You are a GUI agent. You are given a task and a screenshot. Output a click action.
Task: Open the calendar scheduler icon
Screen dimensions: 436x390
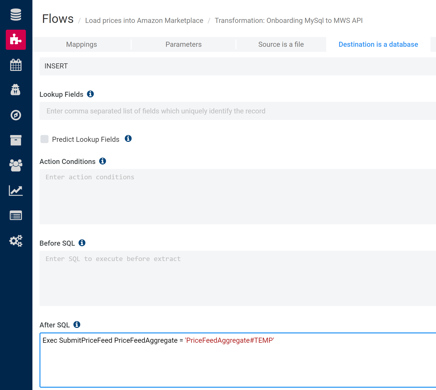point(16,65)
